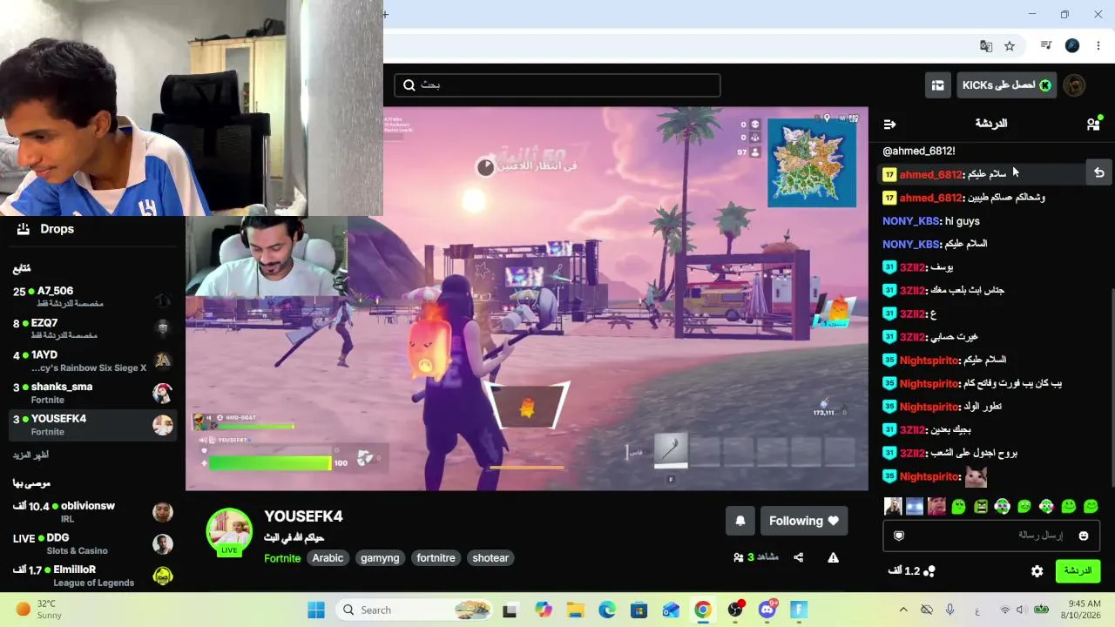Open the Fortnite category link
This screenshot has height=627, width=1115.
click(x=282, y=558)
